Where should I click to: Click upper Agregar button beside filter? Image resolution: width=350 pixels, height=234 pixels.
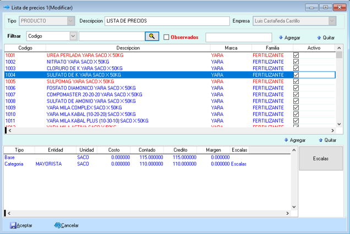tap(290, 37)
